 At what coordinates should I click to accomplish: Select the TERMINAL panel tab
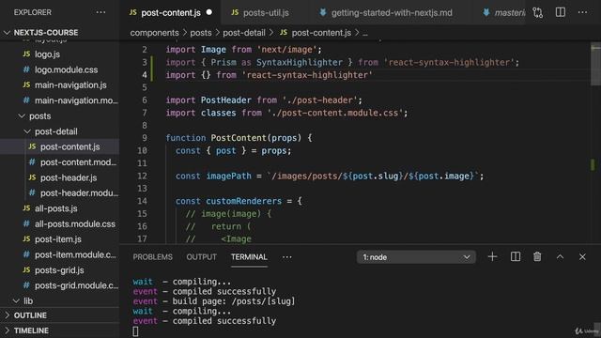pos(249,257)
